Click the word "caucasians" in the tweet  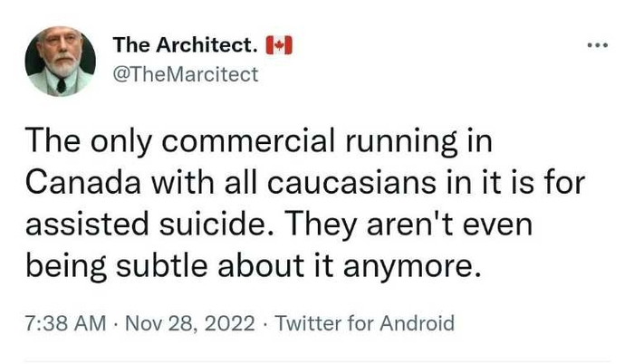(x=314, y=181)
